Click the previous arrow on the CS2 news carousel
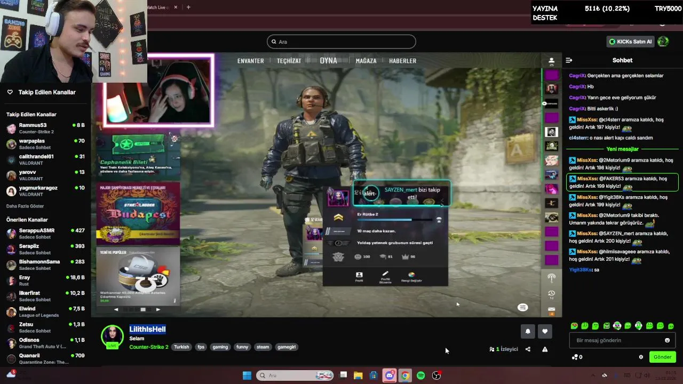Screen dimensions: 683x384 (116, 309)
